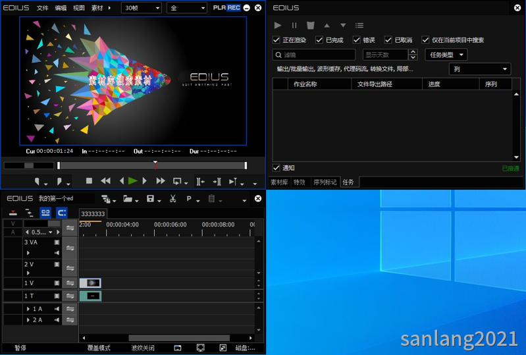Click the Rewind button in the player
This screenshot has width=526, height=355.
105,181
